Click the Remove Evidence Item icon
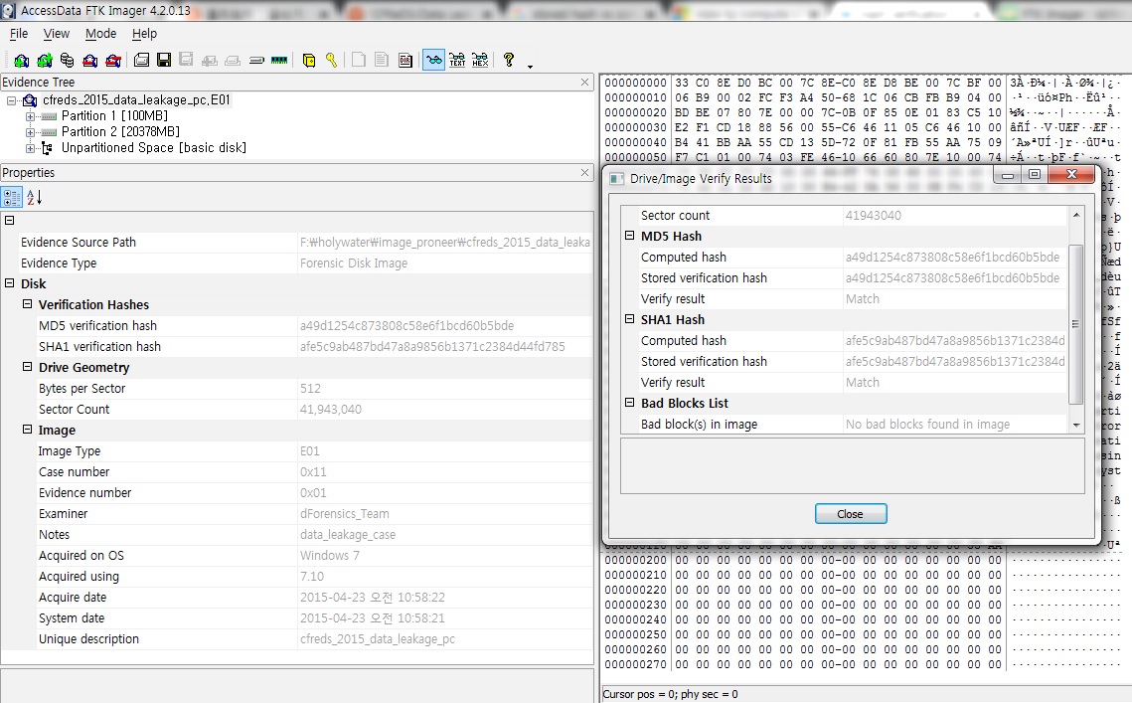Screen dimensions: 1132x703 pyautogui.click(x=90, y=60)
